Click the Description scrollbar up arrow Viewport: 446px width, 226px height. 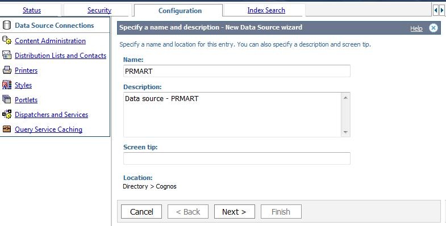click(x=345, y=98)
